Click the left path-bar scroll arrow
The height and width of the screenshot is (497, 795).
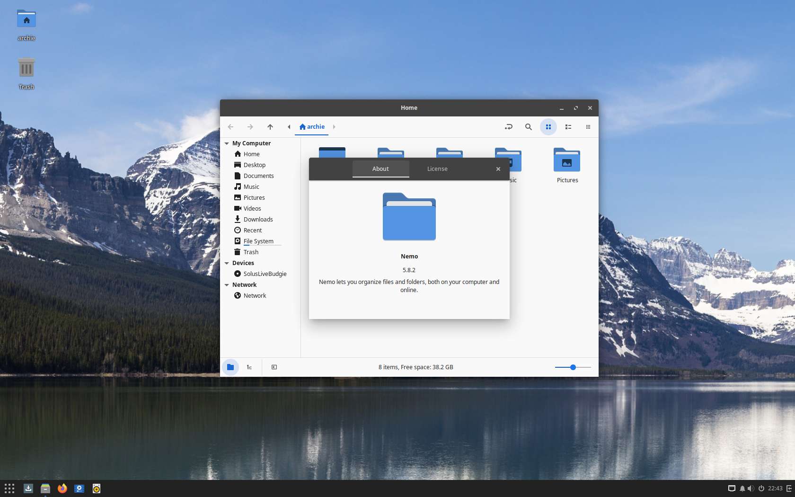[x=289, y=127]
